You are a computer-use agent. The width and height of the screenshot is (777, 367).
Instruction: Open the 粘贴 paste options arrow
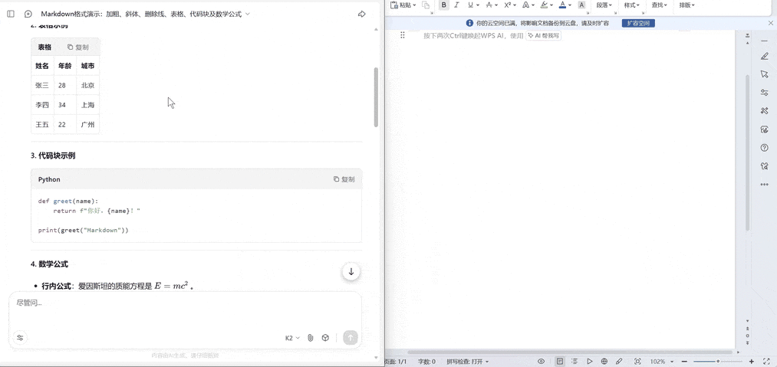[x=414, y=5]
